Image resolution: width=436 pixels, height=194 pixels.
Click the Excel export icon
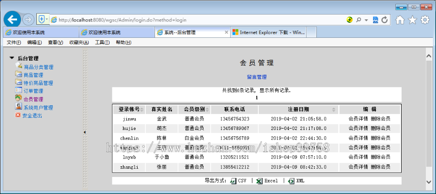tap(259, 181)
